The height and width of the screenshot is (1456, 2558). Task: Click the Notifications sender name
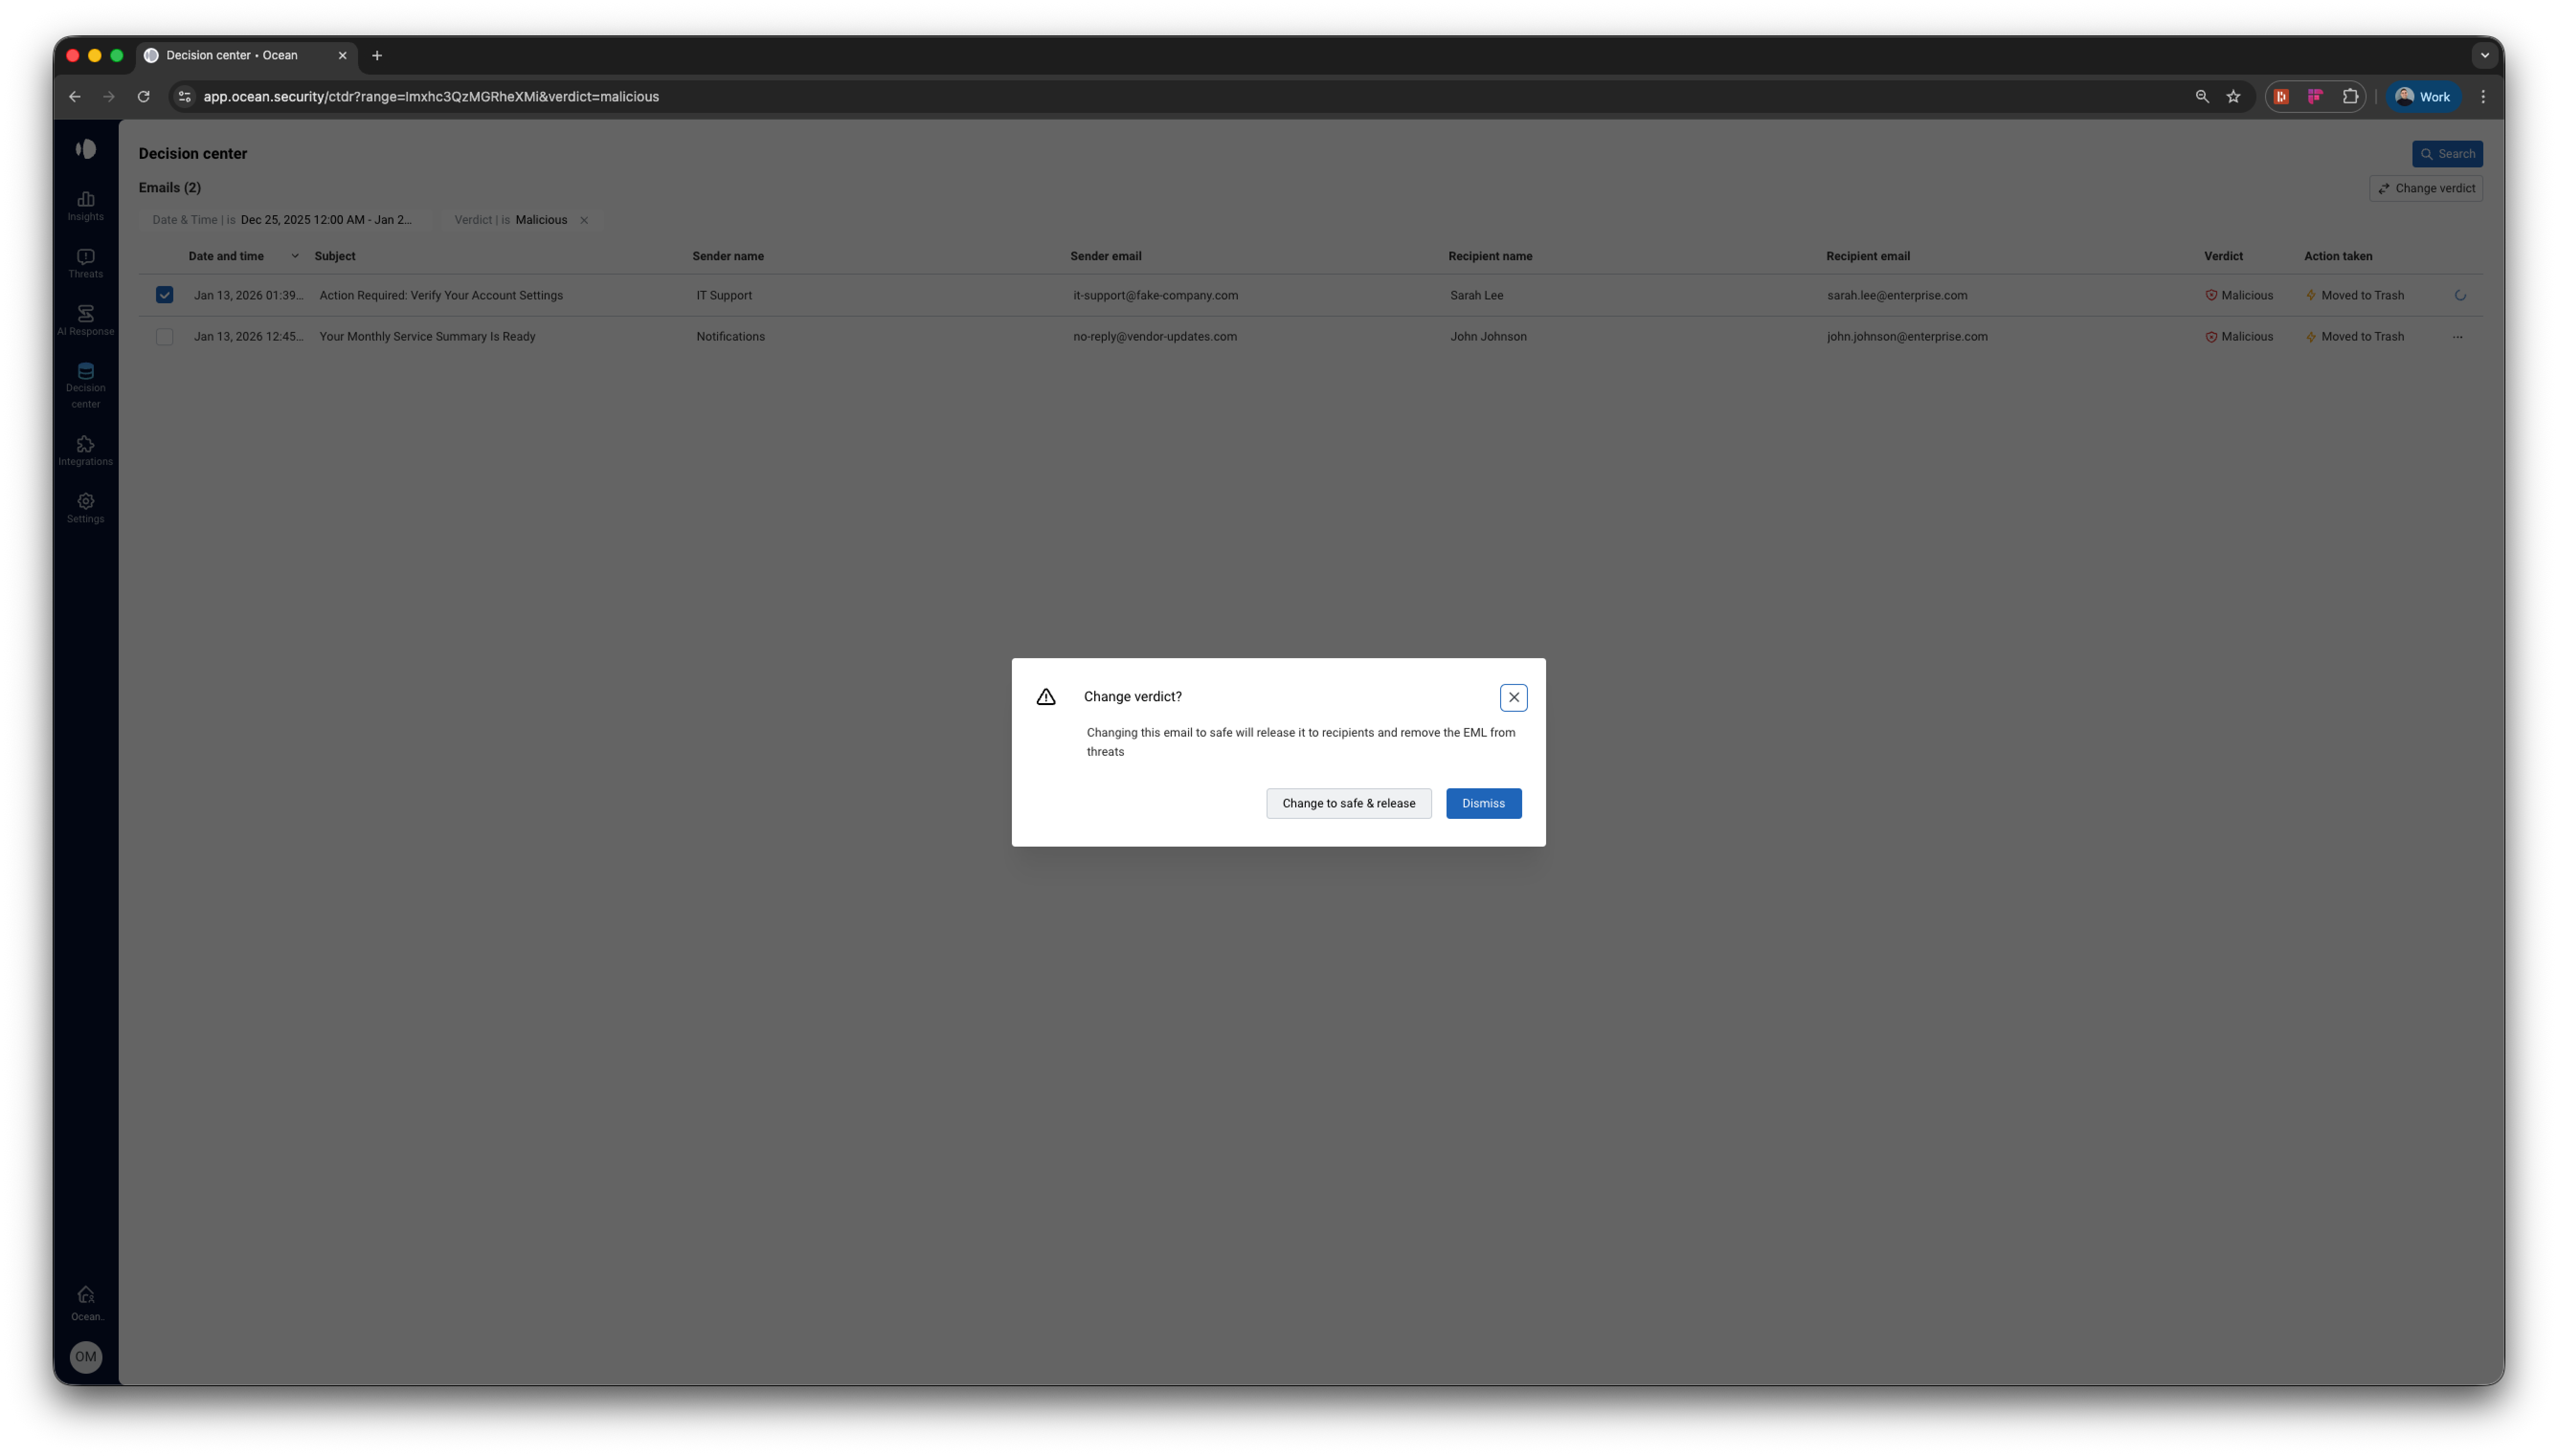(729, 337)
